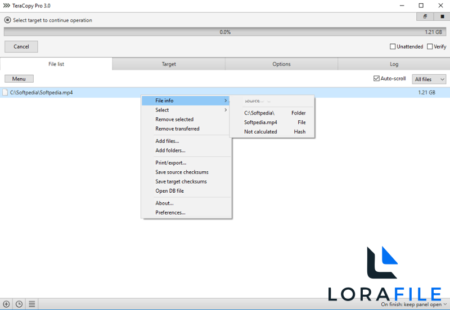Click the Softpedia.mp4 file icon
Screen dimensions: 450x310
(5, 92)
